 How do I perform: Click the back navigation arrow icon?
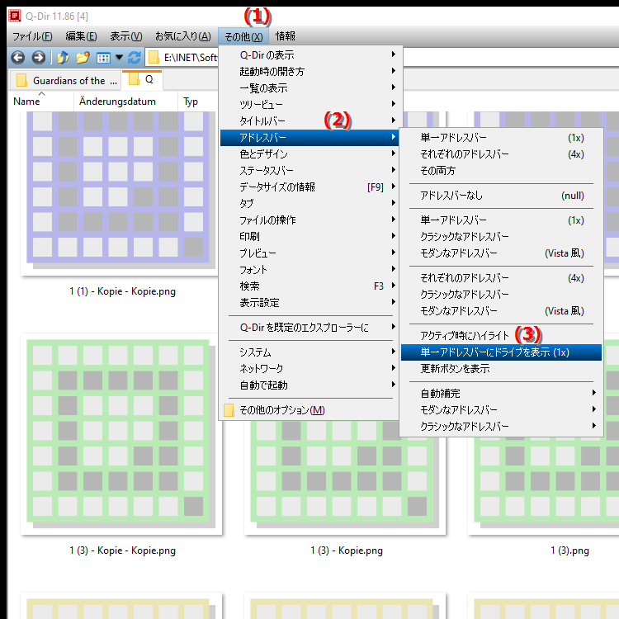pyautogui.click(x=18, y=58)
